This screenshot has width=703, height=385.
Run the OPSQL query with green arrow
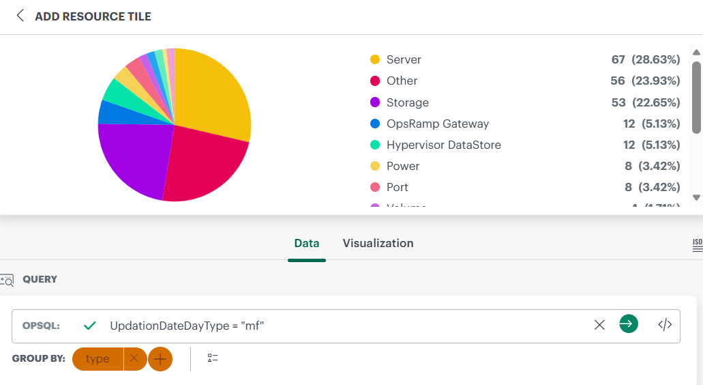[x=629, y=324]
